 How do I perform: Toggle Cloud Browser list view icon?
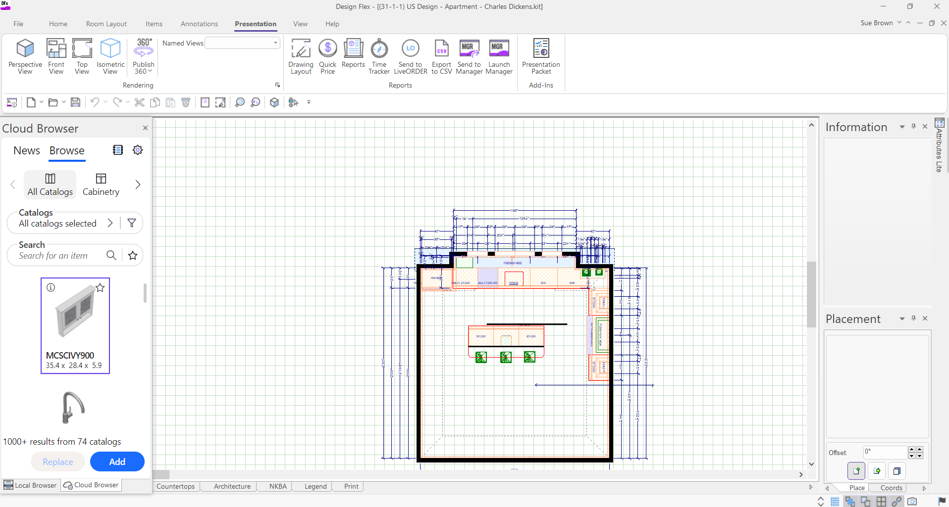pos(117,150)
